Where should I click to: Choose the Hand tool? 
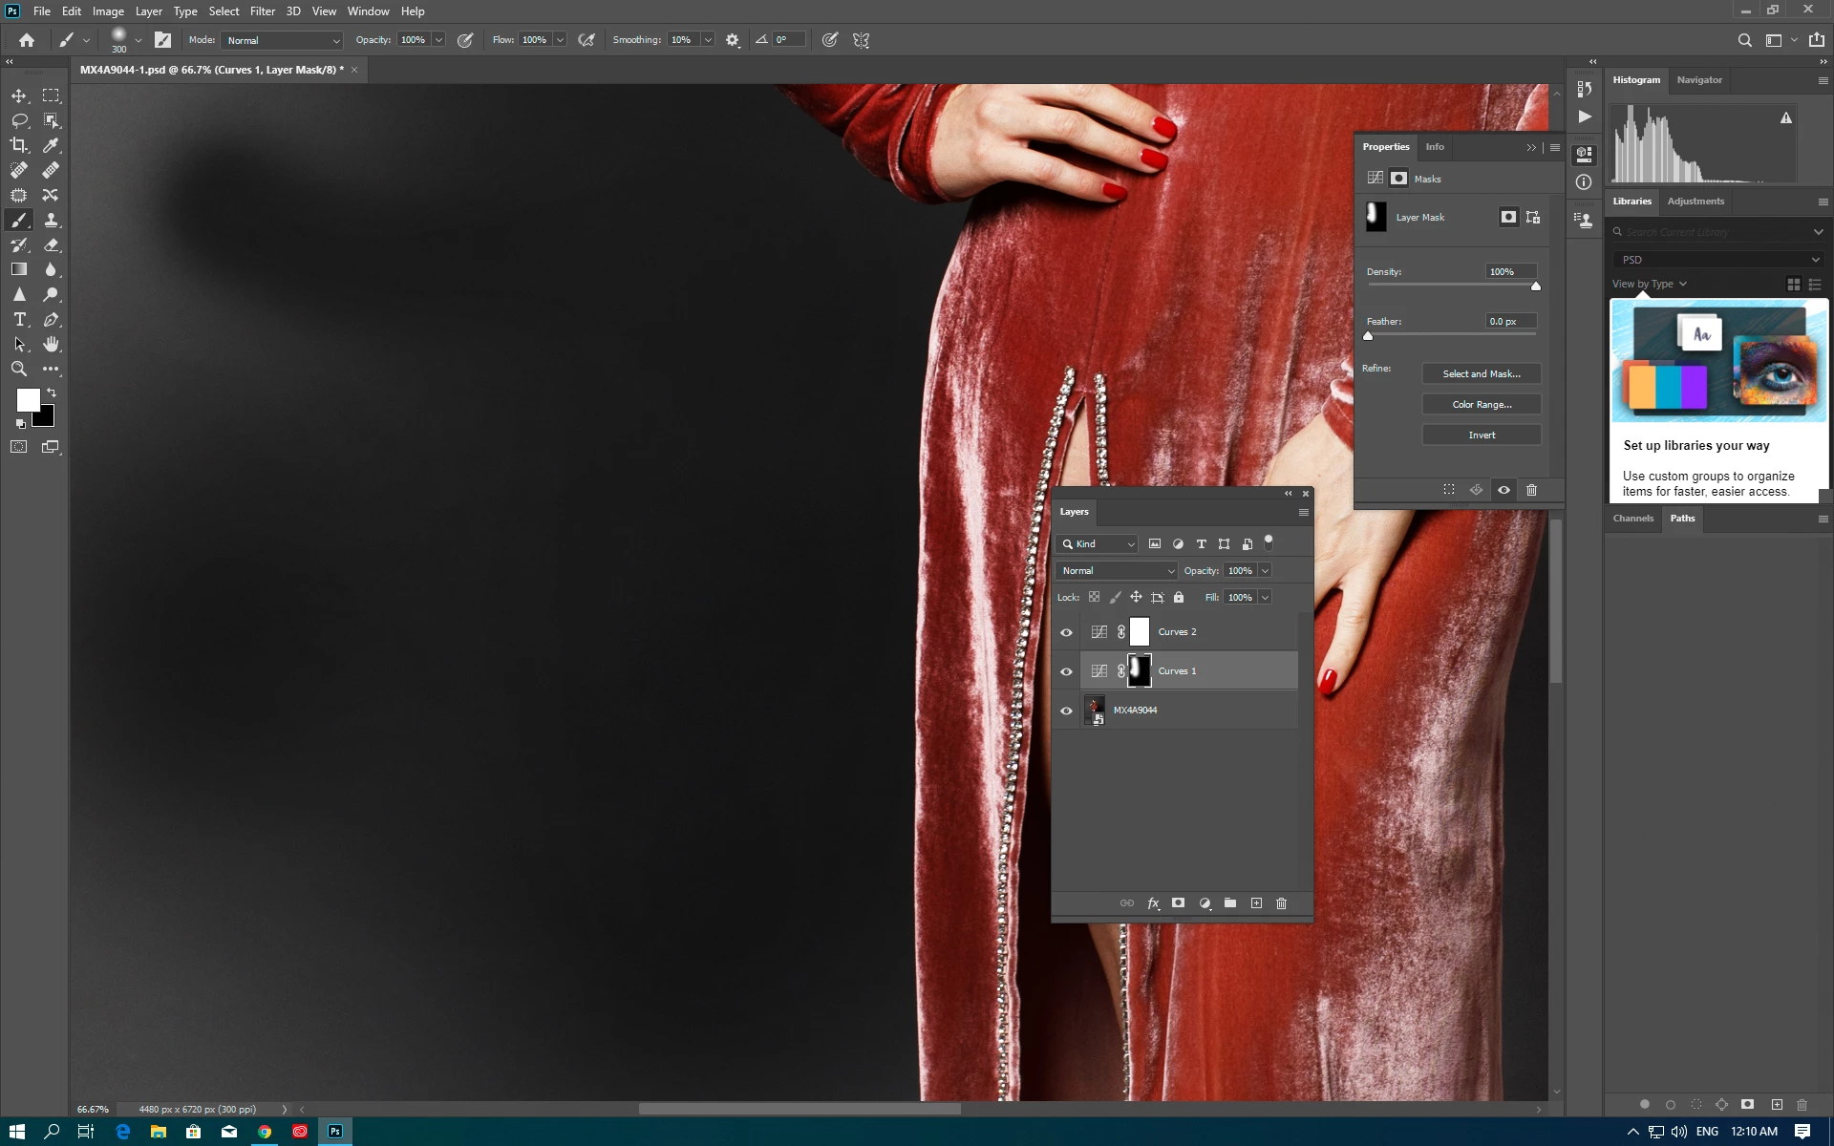tap(51, 344)
